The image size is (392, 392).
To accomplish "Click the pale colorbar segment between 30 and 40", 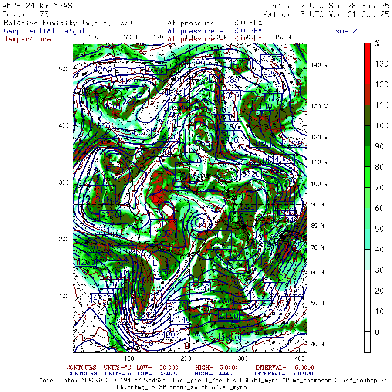I will pos(367,260).
